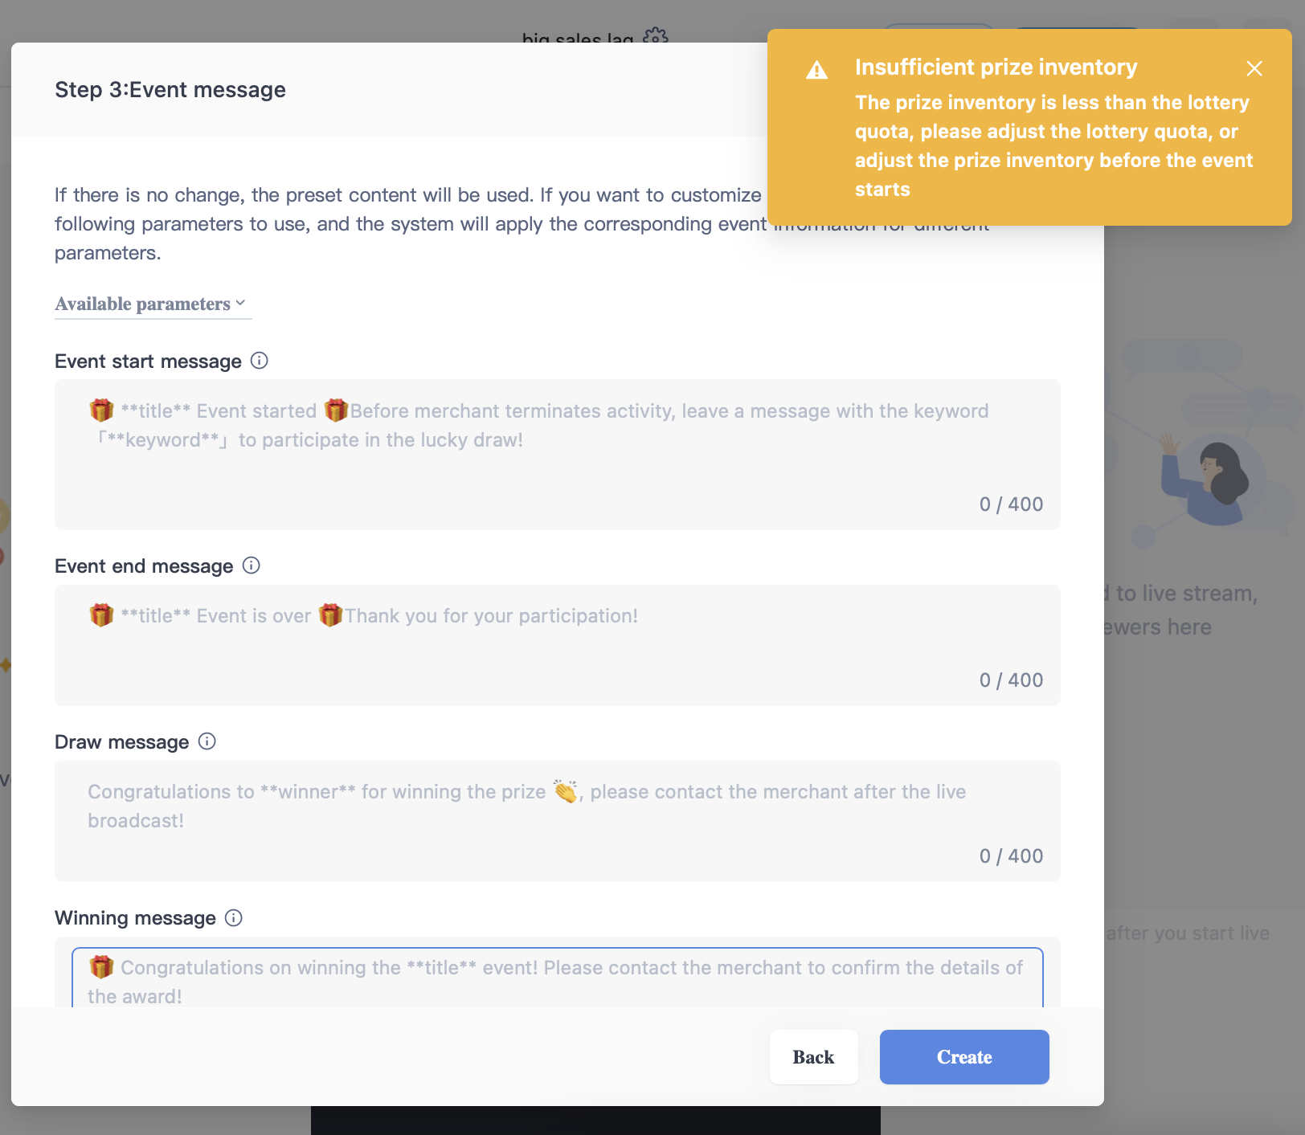Viewport: 1305px width, 1135px height.
Task: Focus the Event start message text field
Action: pyautogui.click(x=558, y=455)
